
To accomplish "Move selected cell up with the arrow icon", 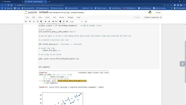I will click(x=46, y=22).
